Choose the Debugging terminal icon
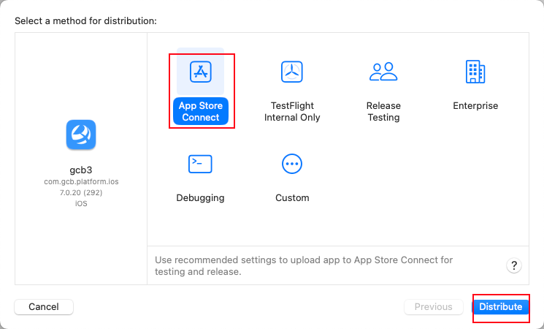 [200, 164]
